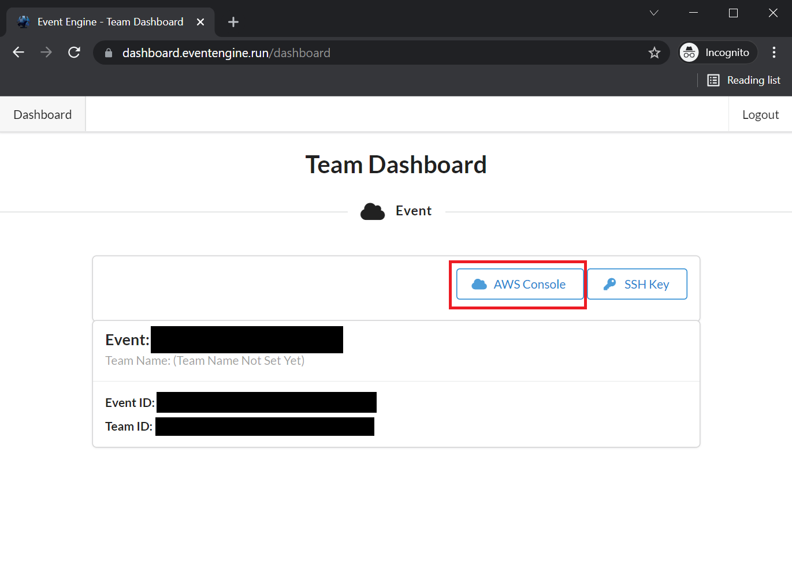Log out via the Logout link
The image size is (792, 568).
760,114
